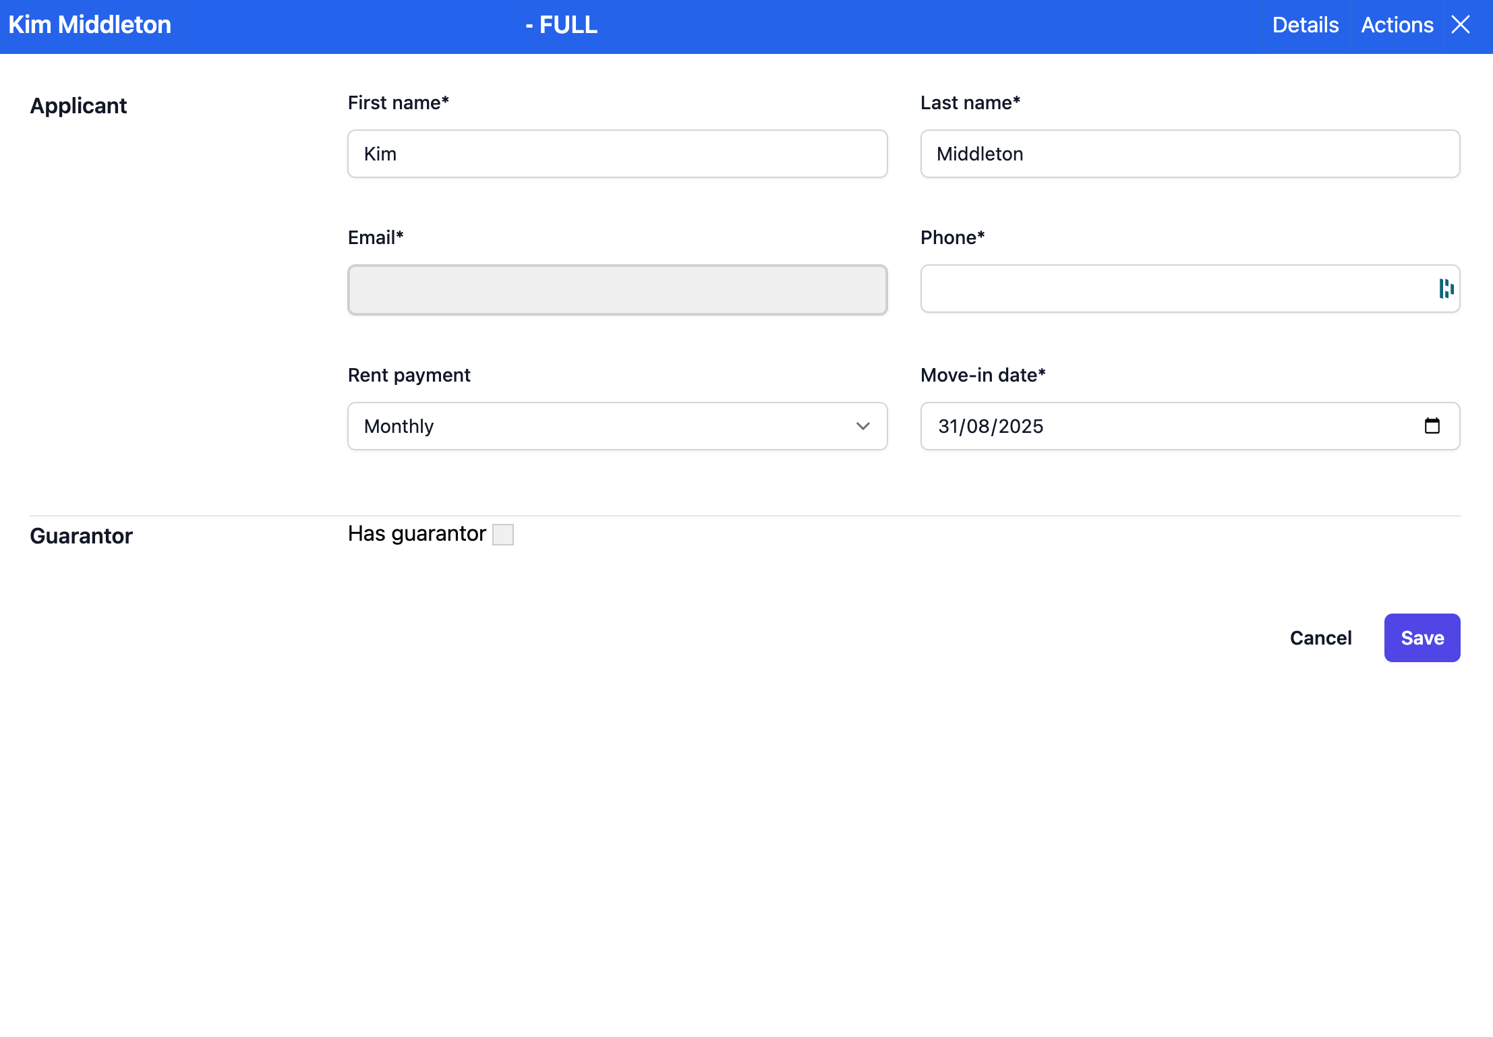
Task: Click the Applicant section heading
Action: [x=78, y=106]
